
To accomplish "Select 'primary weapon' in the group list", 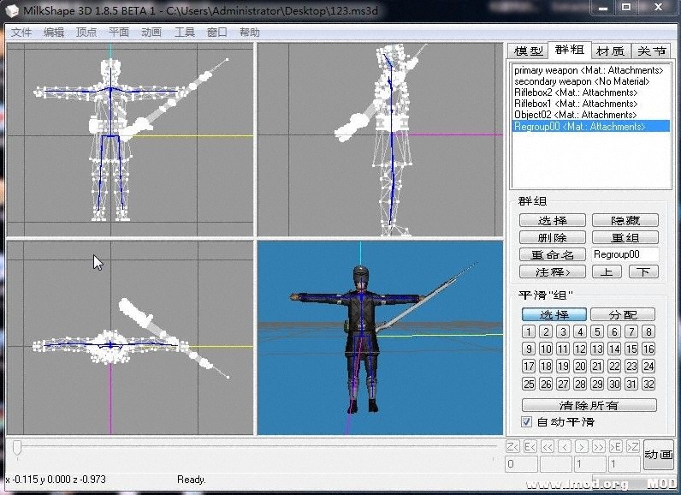I will coord(589,70).
